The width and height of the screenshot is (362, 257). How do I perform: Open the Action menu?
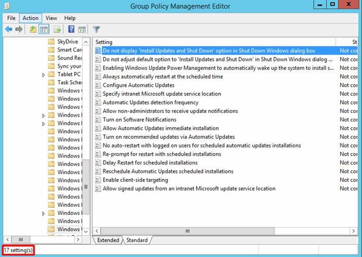point(30,18)
